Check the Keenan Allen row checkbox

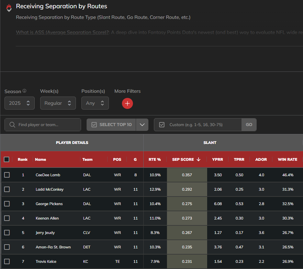click(7, 218)
